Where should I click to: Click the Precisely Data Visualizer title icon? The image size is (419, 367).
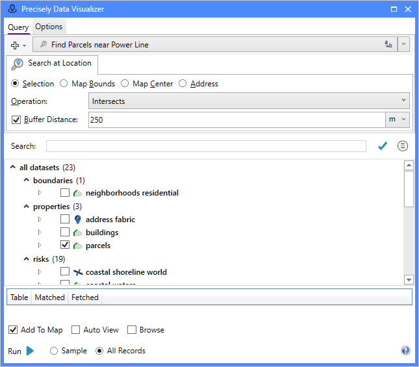(x=12, y=9)
